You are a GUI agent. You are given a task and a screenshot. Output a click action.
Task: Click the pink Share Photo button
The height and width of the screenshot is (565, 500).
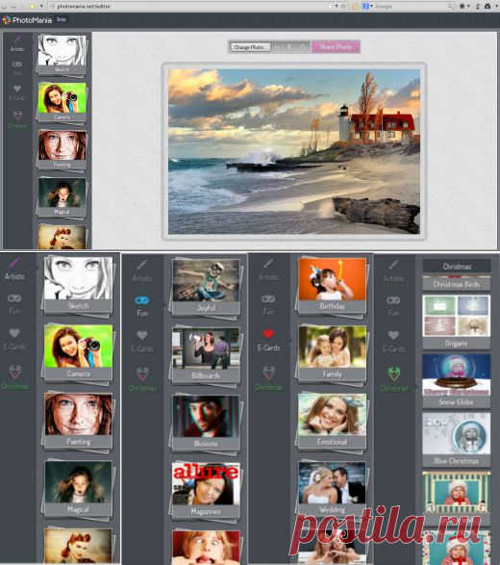(336, 47)
